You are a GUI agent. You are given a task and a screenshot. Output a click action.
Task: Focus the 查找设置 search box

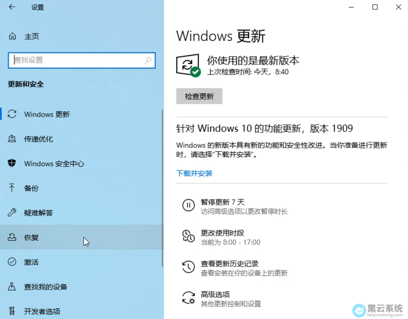(x=77, y=60)
